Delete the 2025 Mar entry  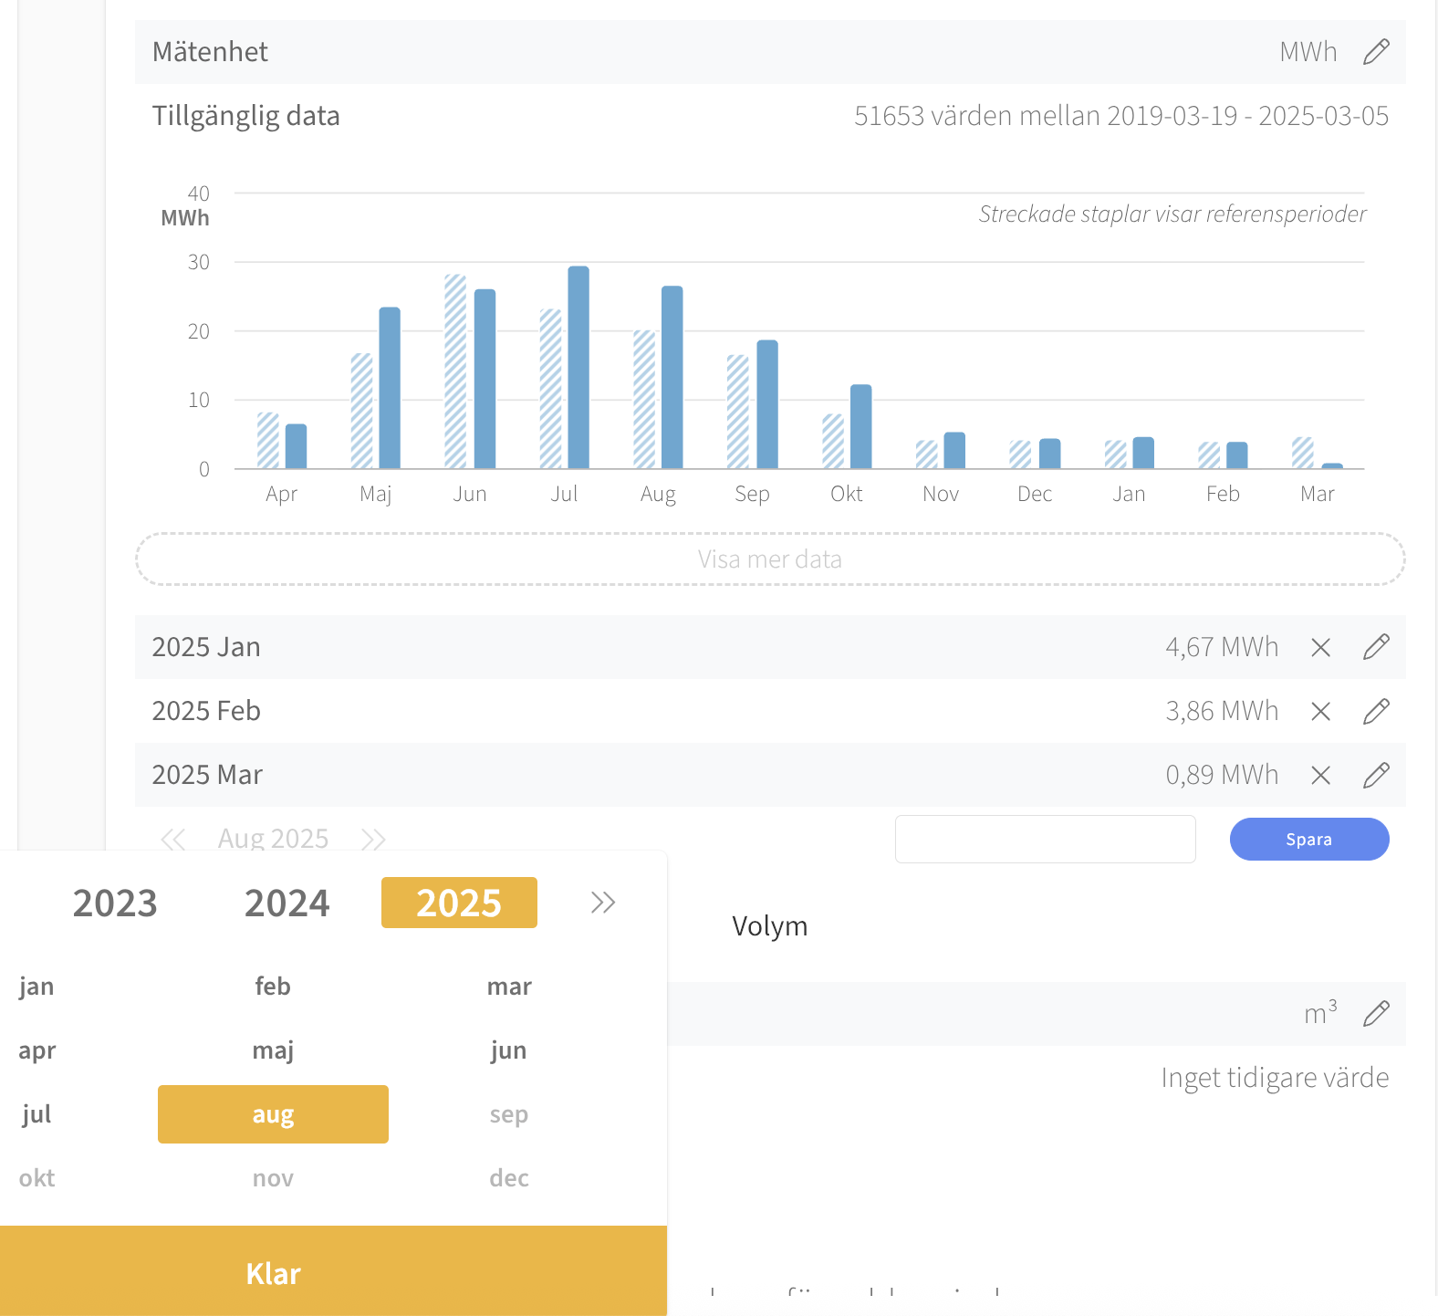click(x=1320, y=775)
